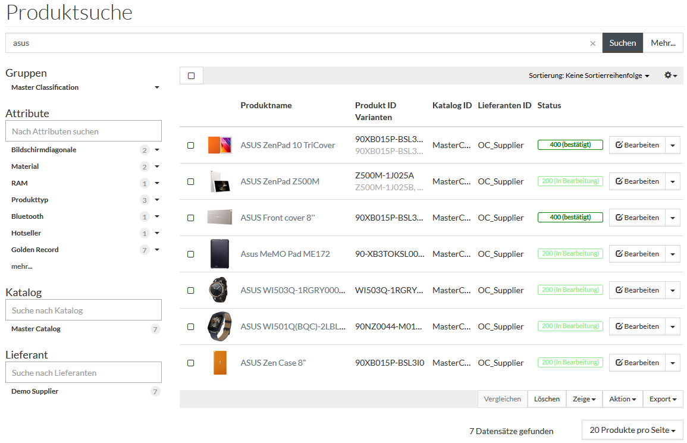Tick the select-all products checkbox
Image resolution: width=687 pixels, height=443 pixels.
[191, 76]
